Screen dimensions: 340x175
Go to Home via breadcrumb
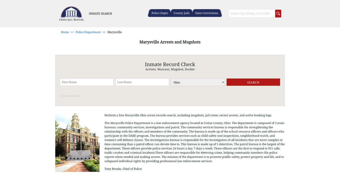(65, 32)
